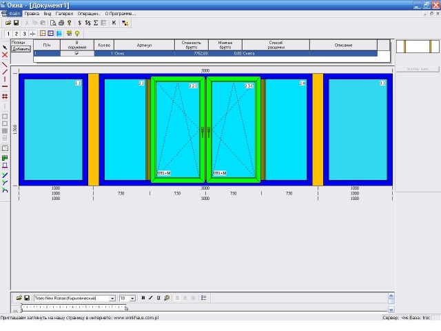Click the Добавить button
Image resolution: width=441 pixels, height=331 pixels.
click(21, 49)
